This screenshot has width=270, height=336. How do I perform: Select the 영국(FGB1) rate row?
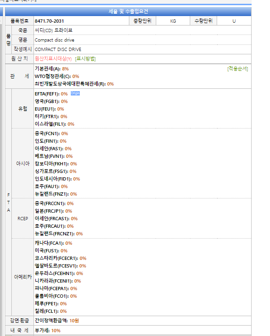[51, 101]
